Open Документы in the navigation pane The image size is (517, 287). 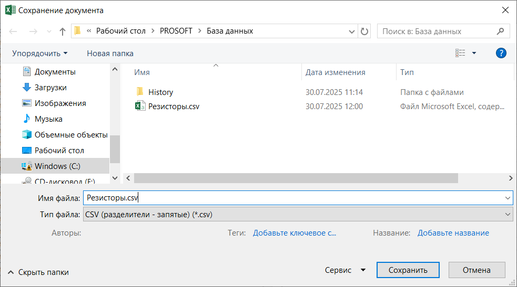coord(55,72)
